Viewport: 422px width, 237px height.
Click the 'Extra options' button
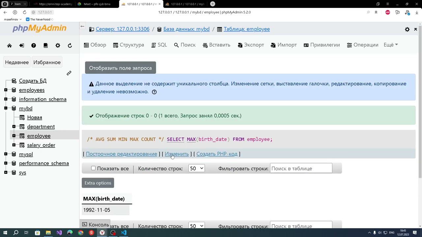[x=98, y=183]
